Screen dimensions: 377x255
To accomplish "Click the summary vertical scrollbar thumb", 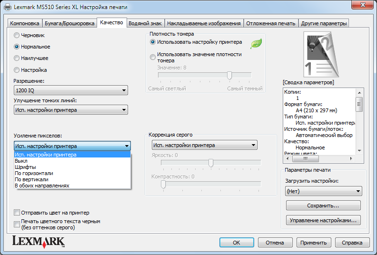I will (x=359, y=104).
